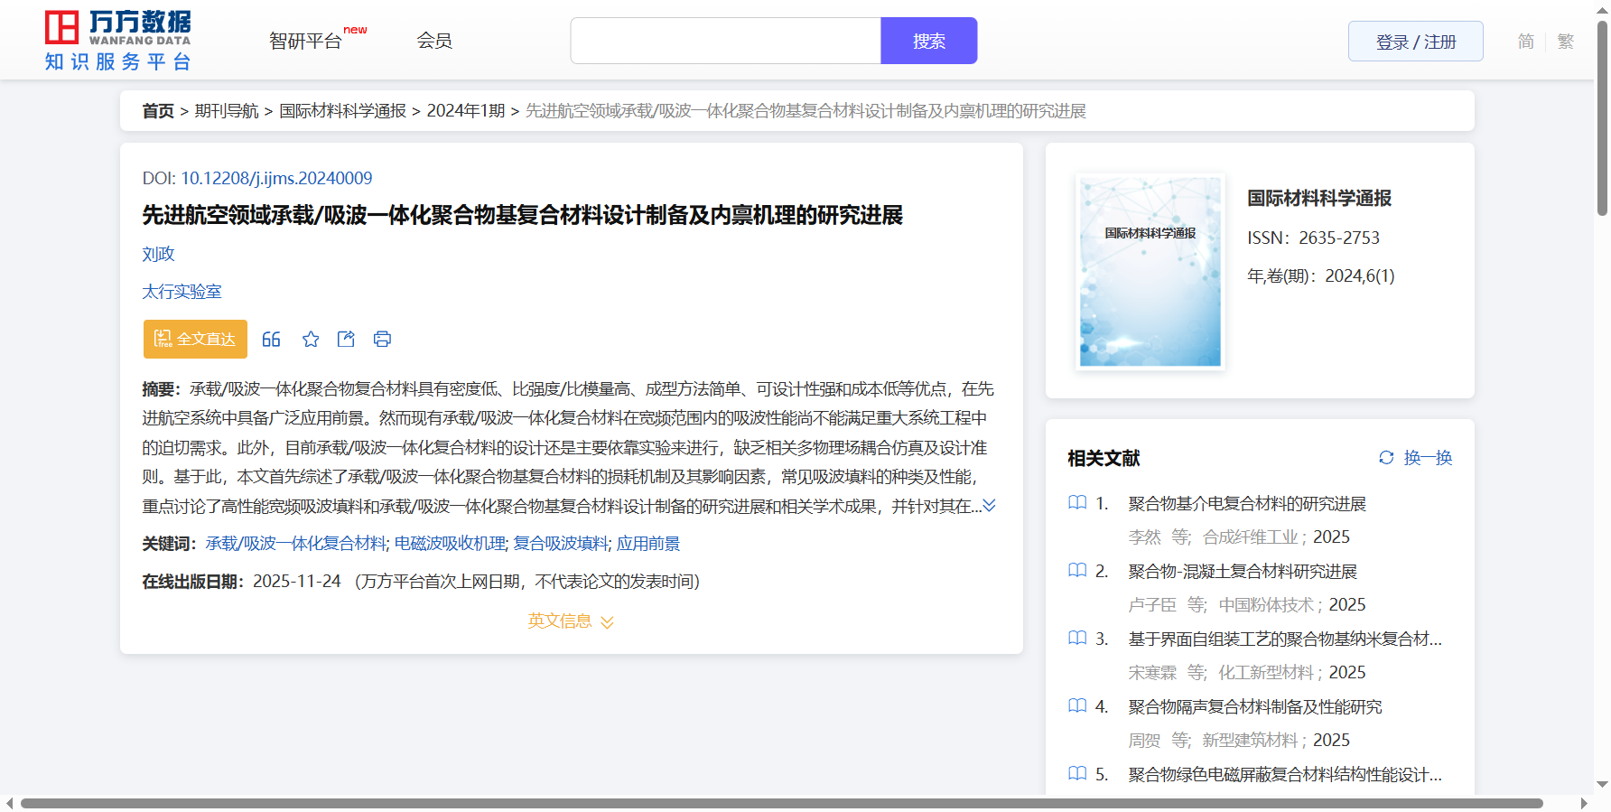Screen dimensions: 1611x812
Task: Click into the search input field
Action: pos(725,42)
